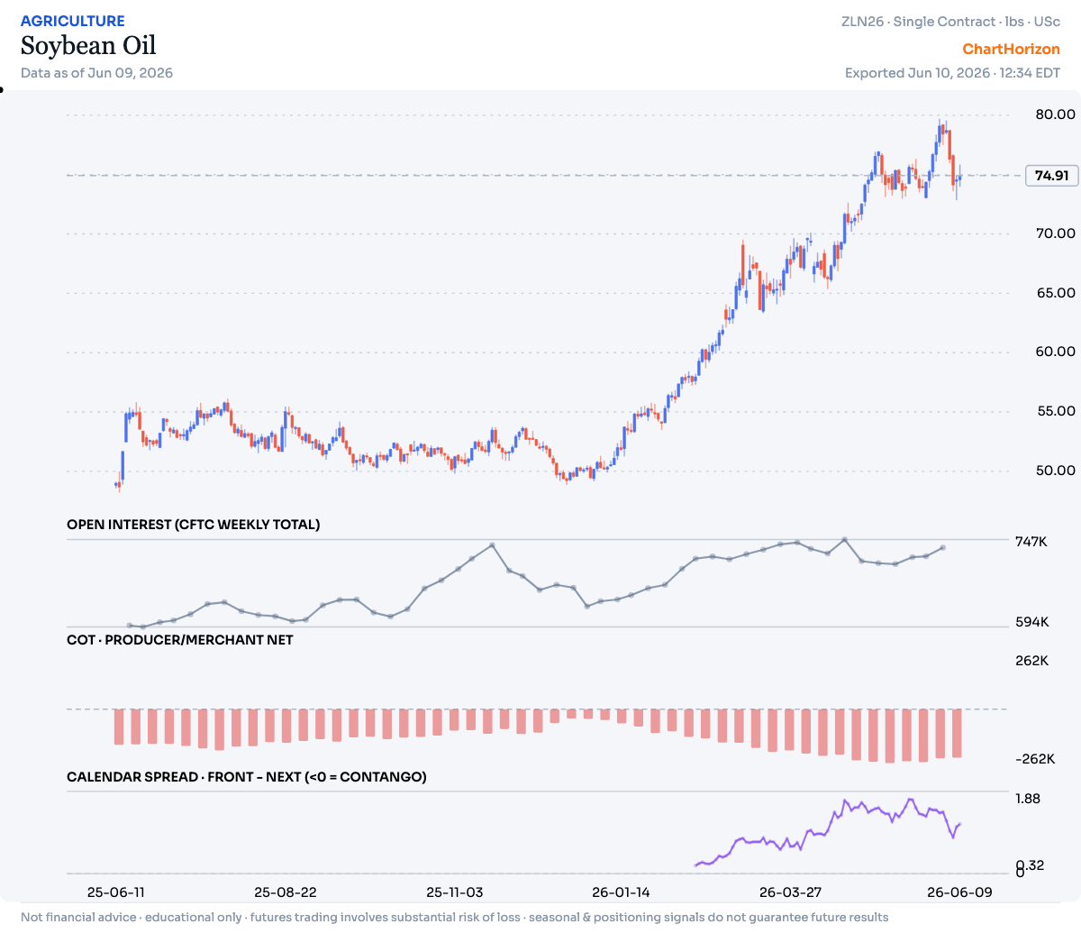Click the CALENDAR SPREAD · FRONT − NEXT heading
The height and width of the screenshot is (933, 1081).
coord(247,777)
